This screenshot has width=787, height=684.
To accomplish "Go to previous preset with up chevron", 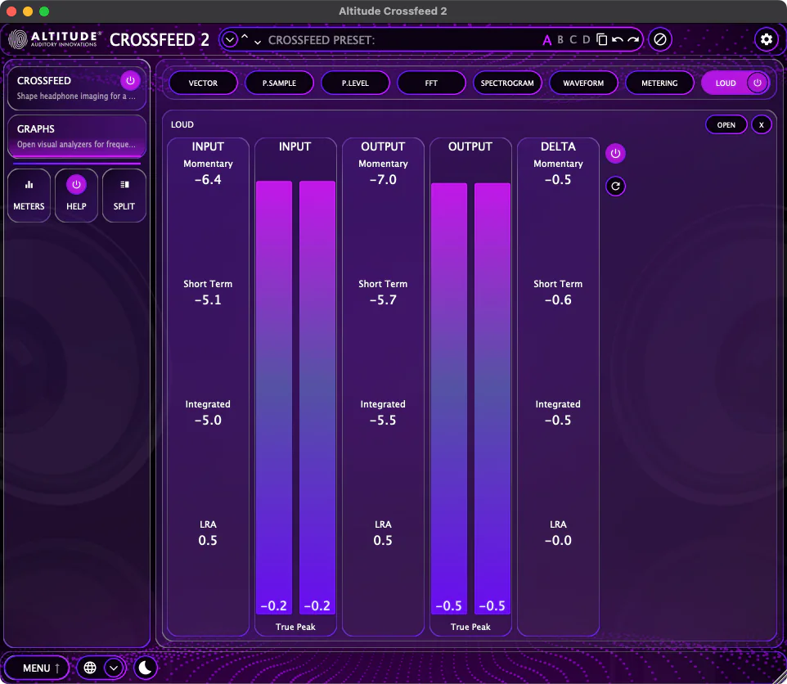I will coord(245,37).
